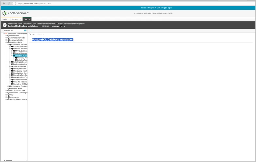Expand the Installing codebeamer tree node

[x=10, y=62]
